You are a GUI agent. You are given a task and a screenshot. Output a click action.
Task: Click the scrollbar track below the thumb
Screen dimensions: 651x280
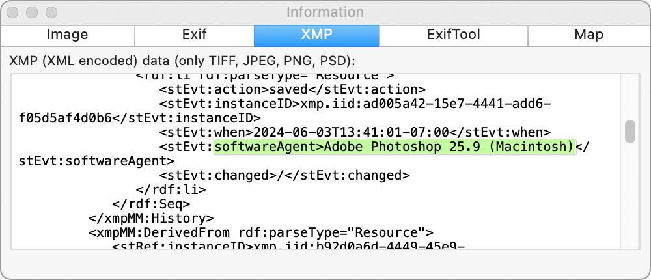click(630, 195)
